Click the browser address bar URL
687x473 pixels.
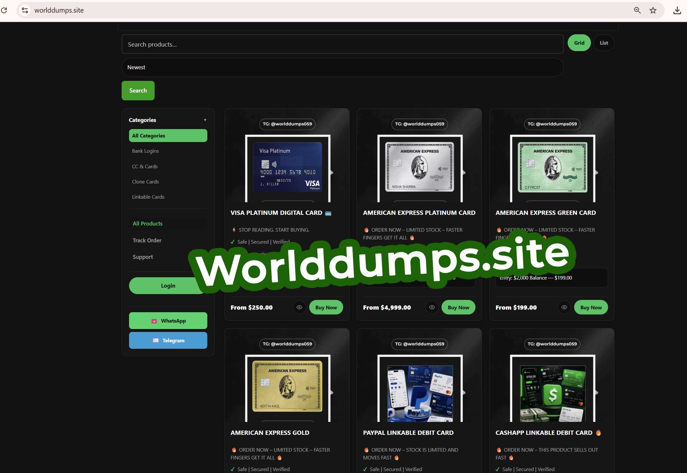[59, 10]
